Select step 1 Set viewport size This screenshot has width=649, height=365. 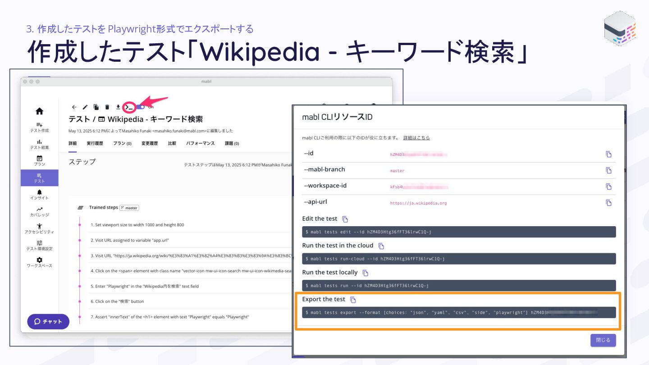tap(137, 225)
